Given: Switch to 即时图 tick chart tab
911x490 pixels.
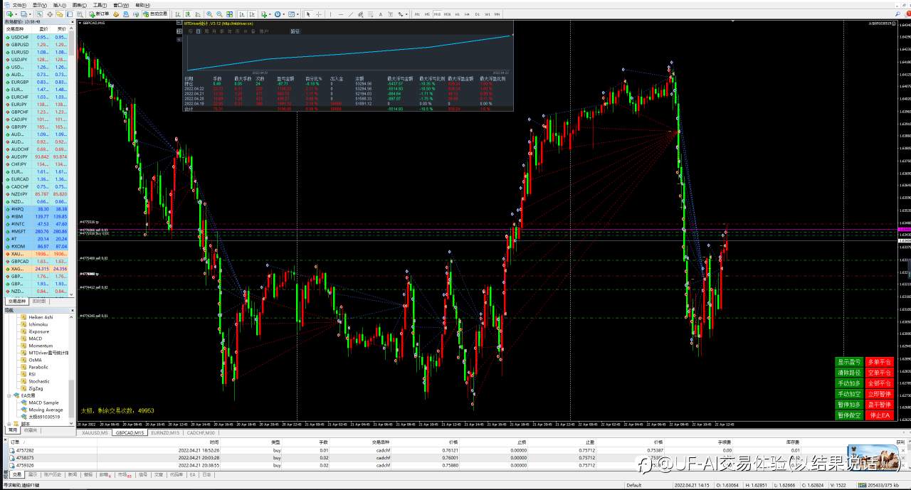Looking at the screenshot, I should point(38,301).
